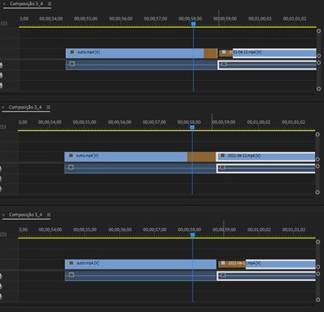Click fx badge on 2021-06-12.mp4 video clip, middle timeline
The width and height of the screenshot is (324, 312).
[223, 155]
